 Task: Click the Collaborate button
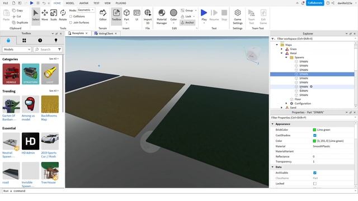[x=315, y=3]
